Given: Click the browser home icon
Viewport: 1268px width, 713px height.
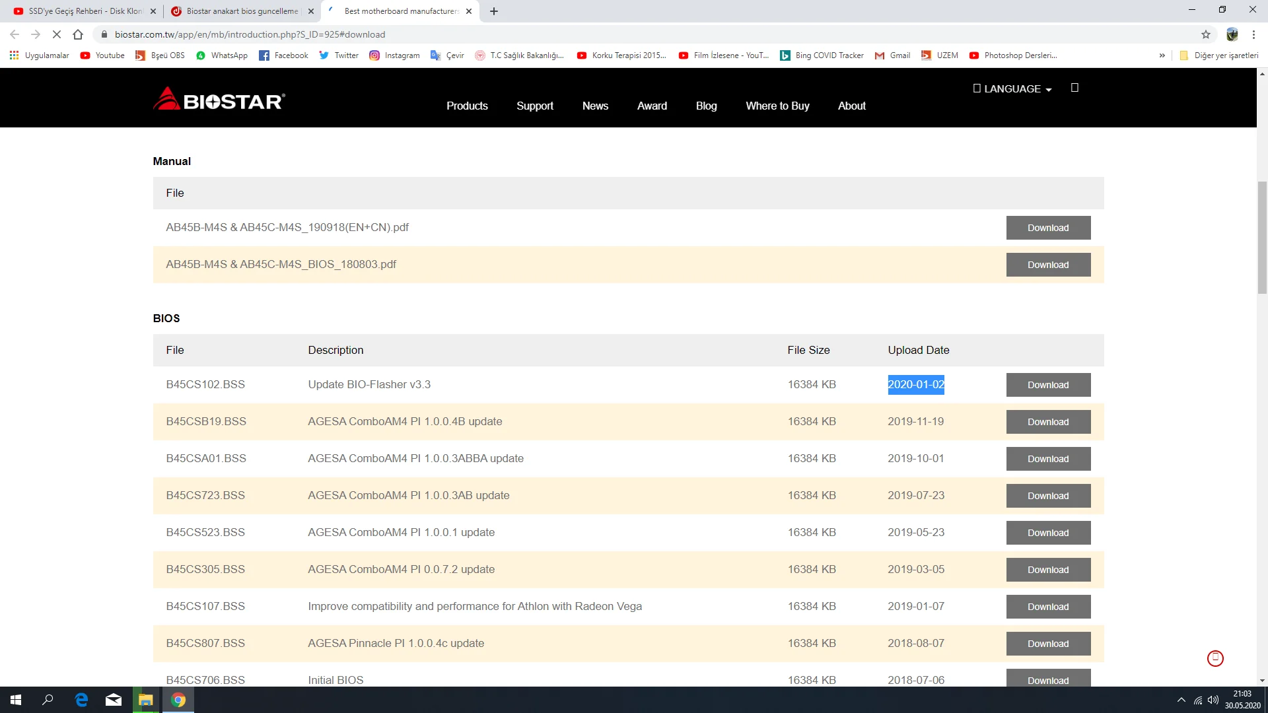Looking at the screenshot, I should tap(78, 34).
